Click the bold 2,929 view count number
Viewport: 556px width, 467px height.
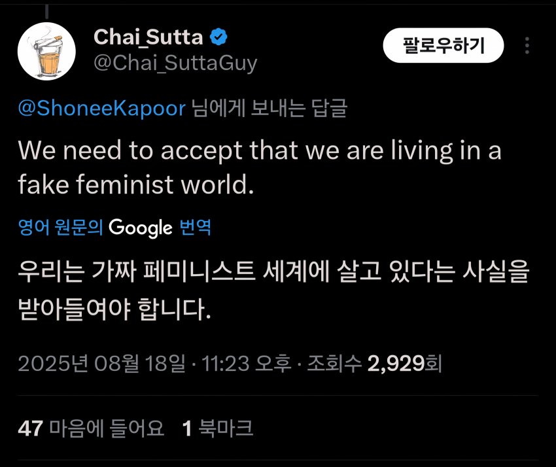(x=396, y=364)
